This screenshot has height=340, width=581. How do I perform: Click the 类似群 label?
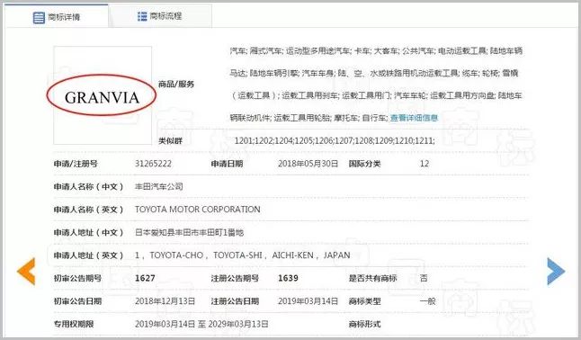(x=171, y=141)
